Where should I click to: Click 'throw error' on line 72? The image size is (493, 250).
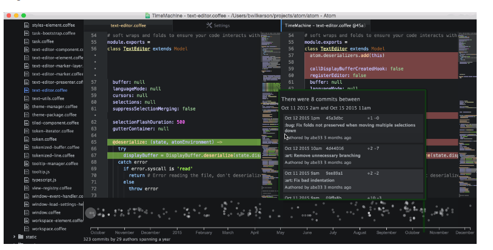(x=143, y=189)
